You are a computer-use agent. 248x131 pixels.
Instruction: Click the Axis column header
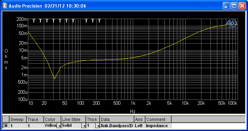click(x=140, y=120)
